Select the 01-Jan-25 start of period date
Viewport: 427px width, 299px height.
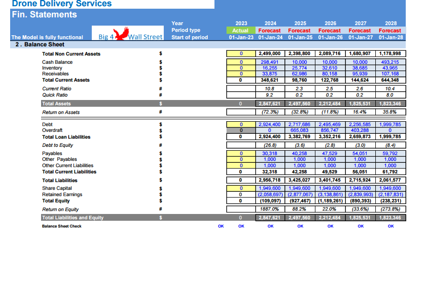[x=300, y=37]
